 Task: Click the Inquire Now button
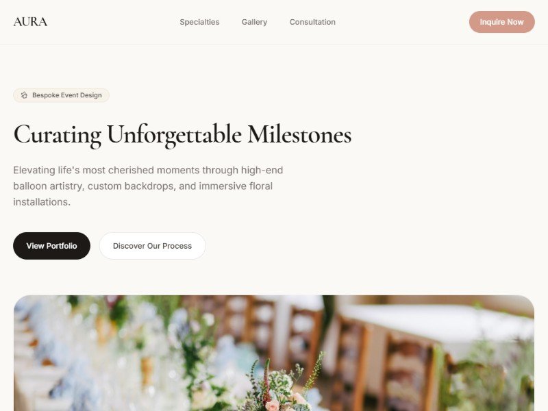click(502, 22)
